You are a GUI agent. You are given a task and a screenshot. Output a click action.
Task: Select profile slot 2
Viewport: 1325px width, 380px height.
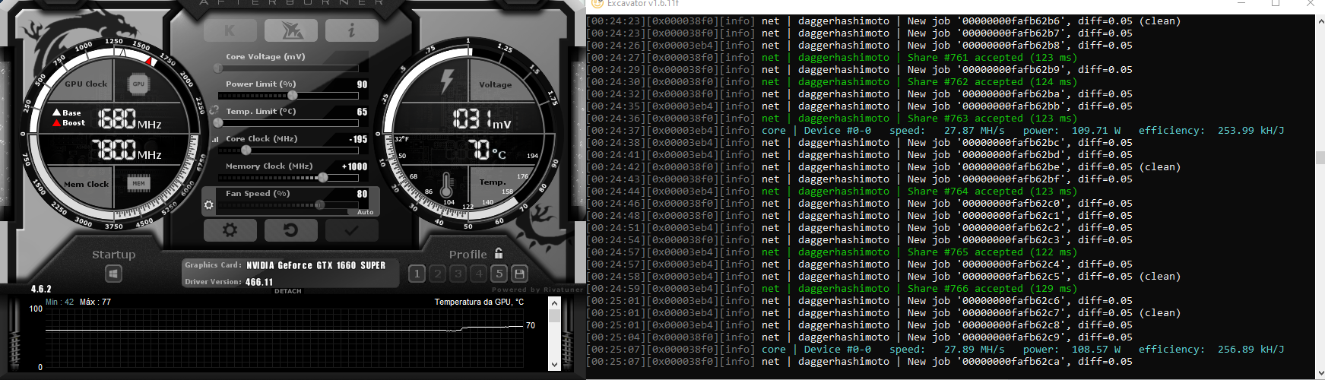point(437,274)
